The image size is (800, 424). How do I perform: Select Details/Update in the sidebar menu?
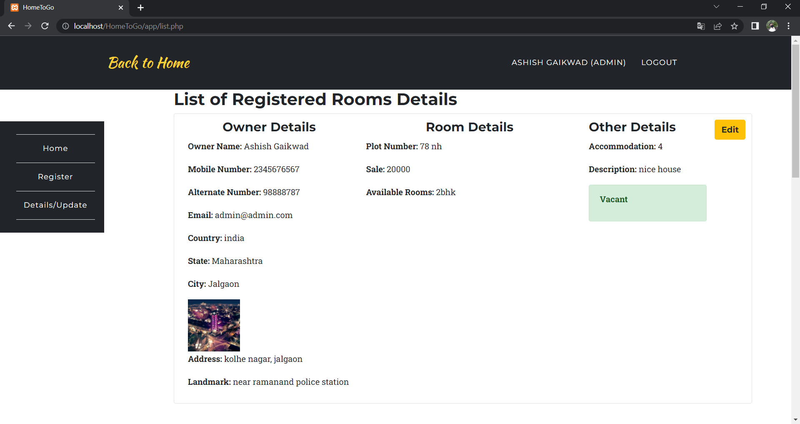[55, 205]
